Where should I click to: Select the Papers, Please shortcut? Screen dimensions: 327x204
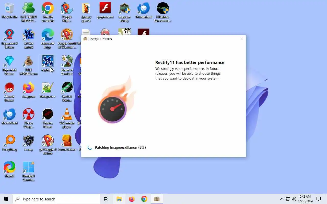[48, 118]
